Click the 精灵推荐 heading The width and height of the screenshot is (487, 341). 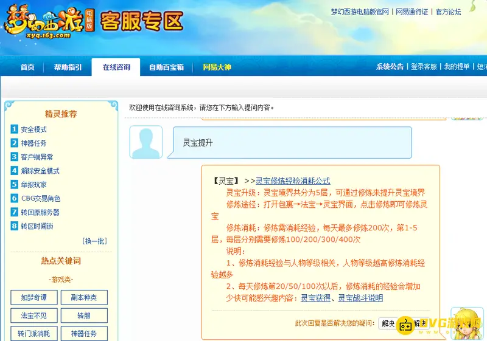pyautogui.click(x=61, y=114)
